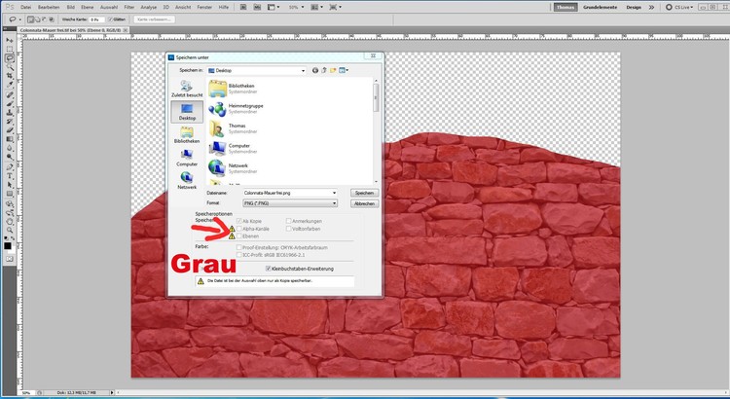Click back arrow in the Save dialog

(315, 70)
